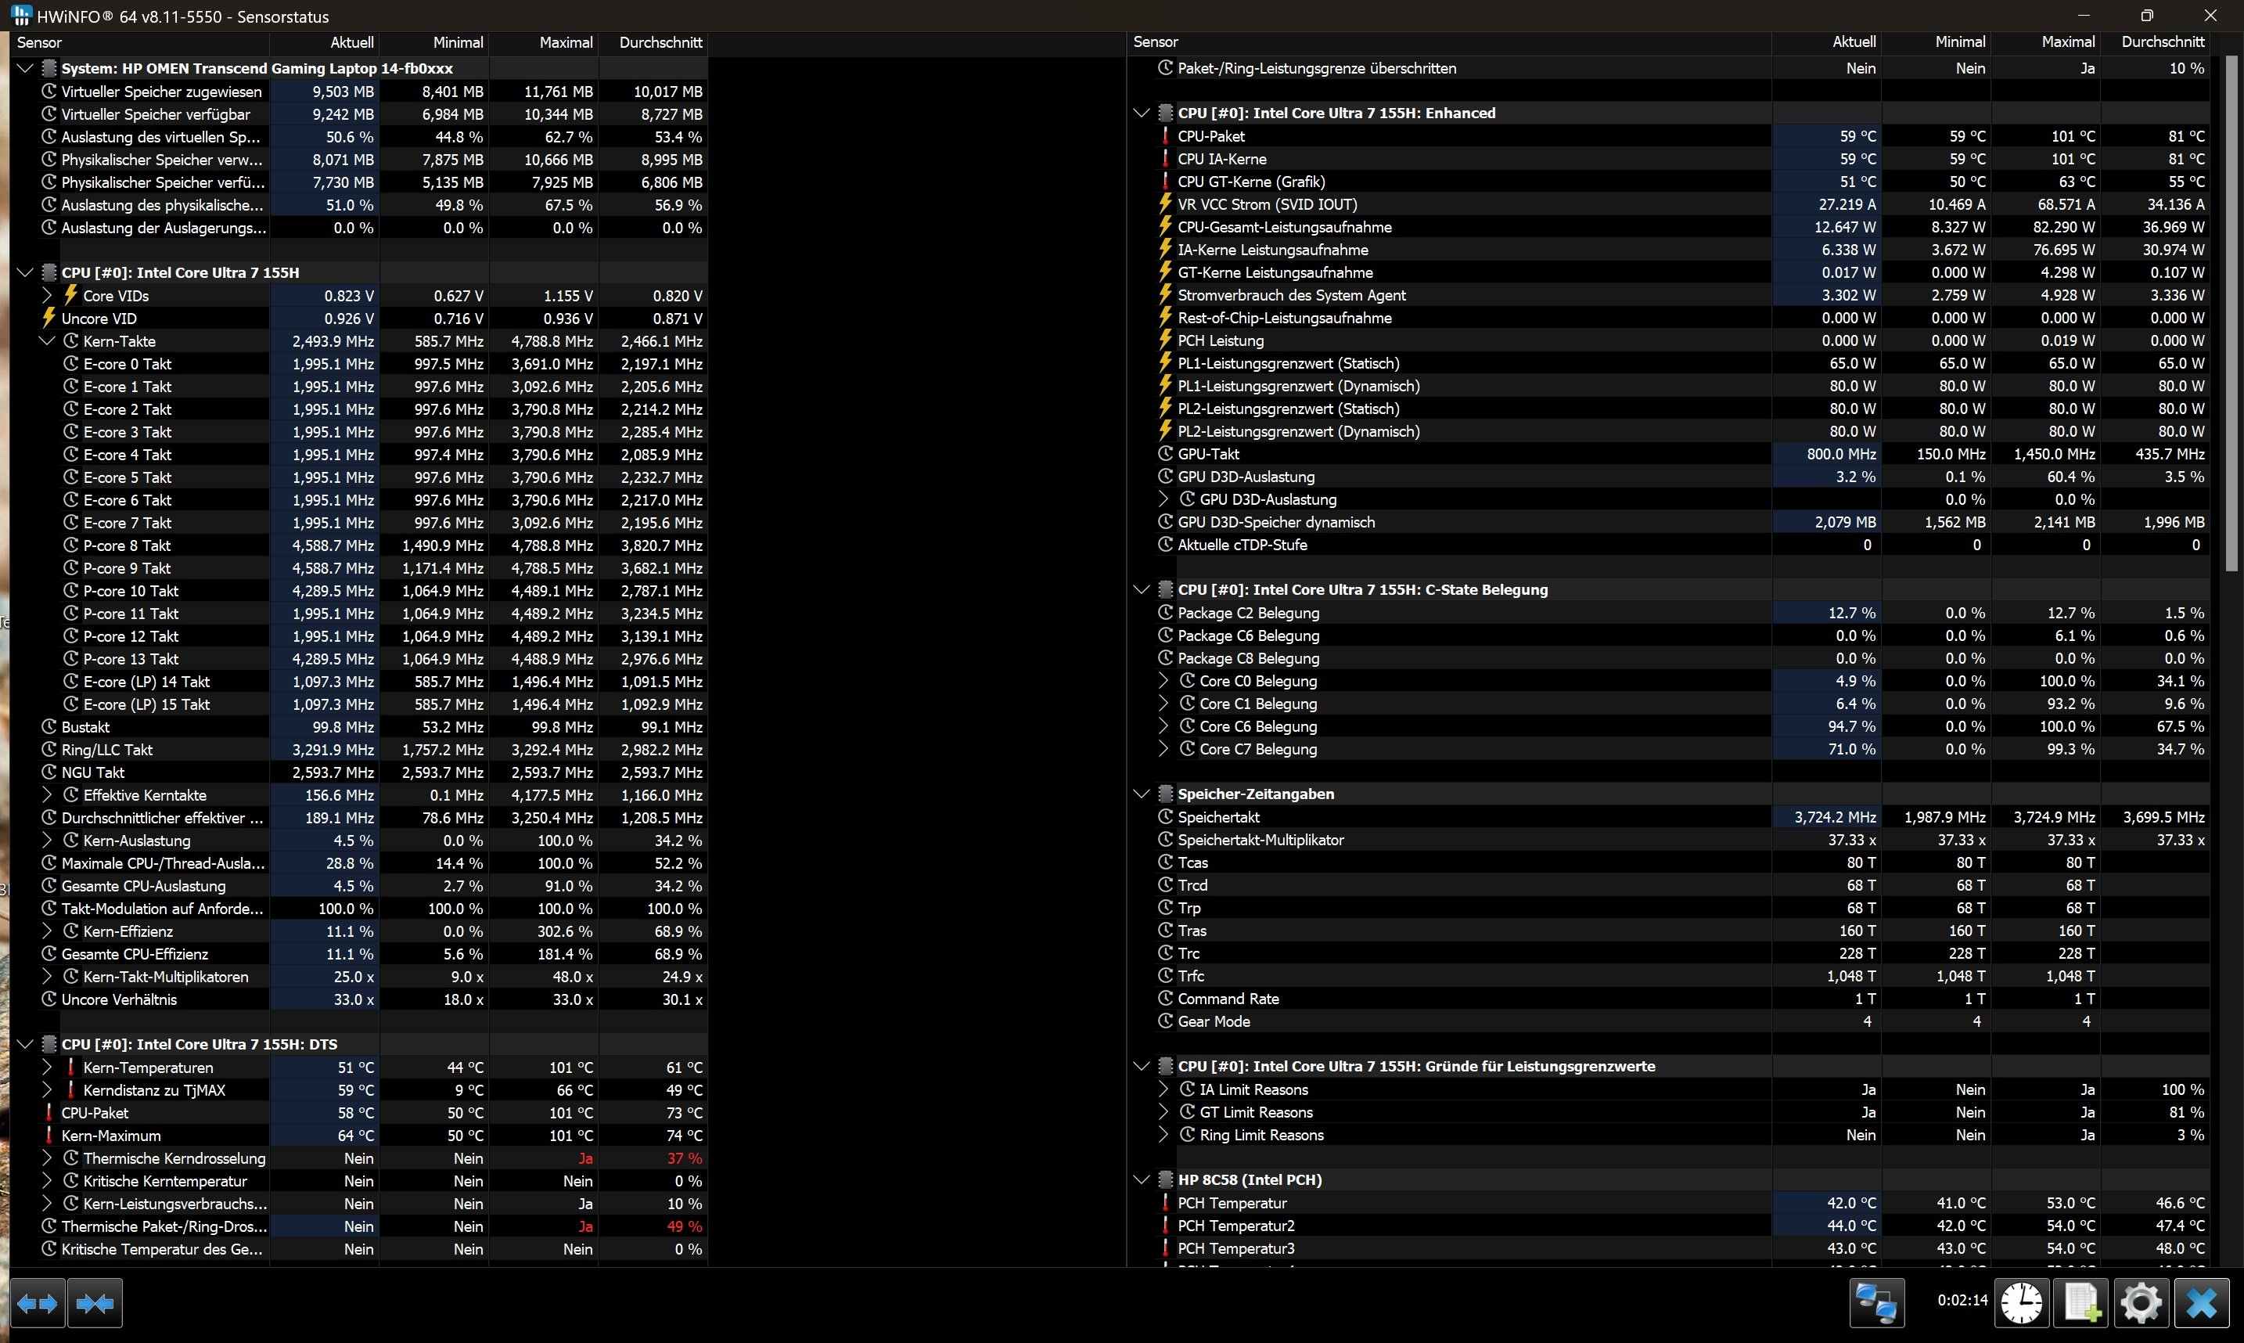Open sensor settings gear icon

click(x=2141, y=1303)
